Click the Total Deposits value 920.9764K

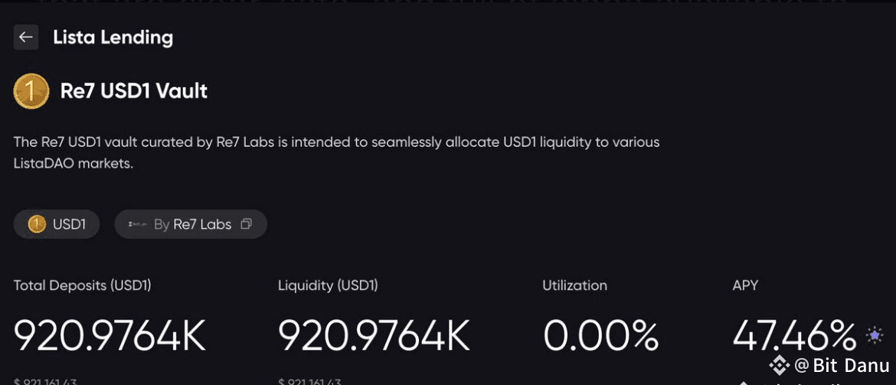(x=110, y=336)
